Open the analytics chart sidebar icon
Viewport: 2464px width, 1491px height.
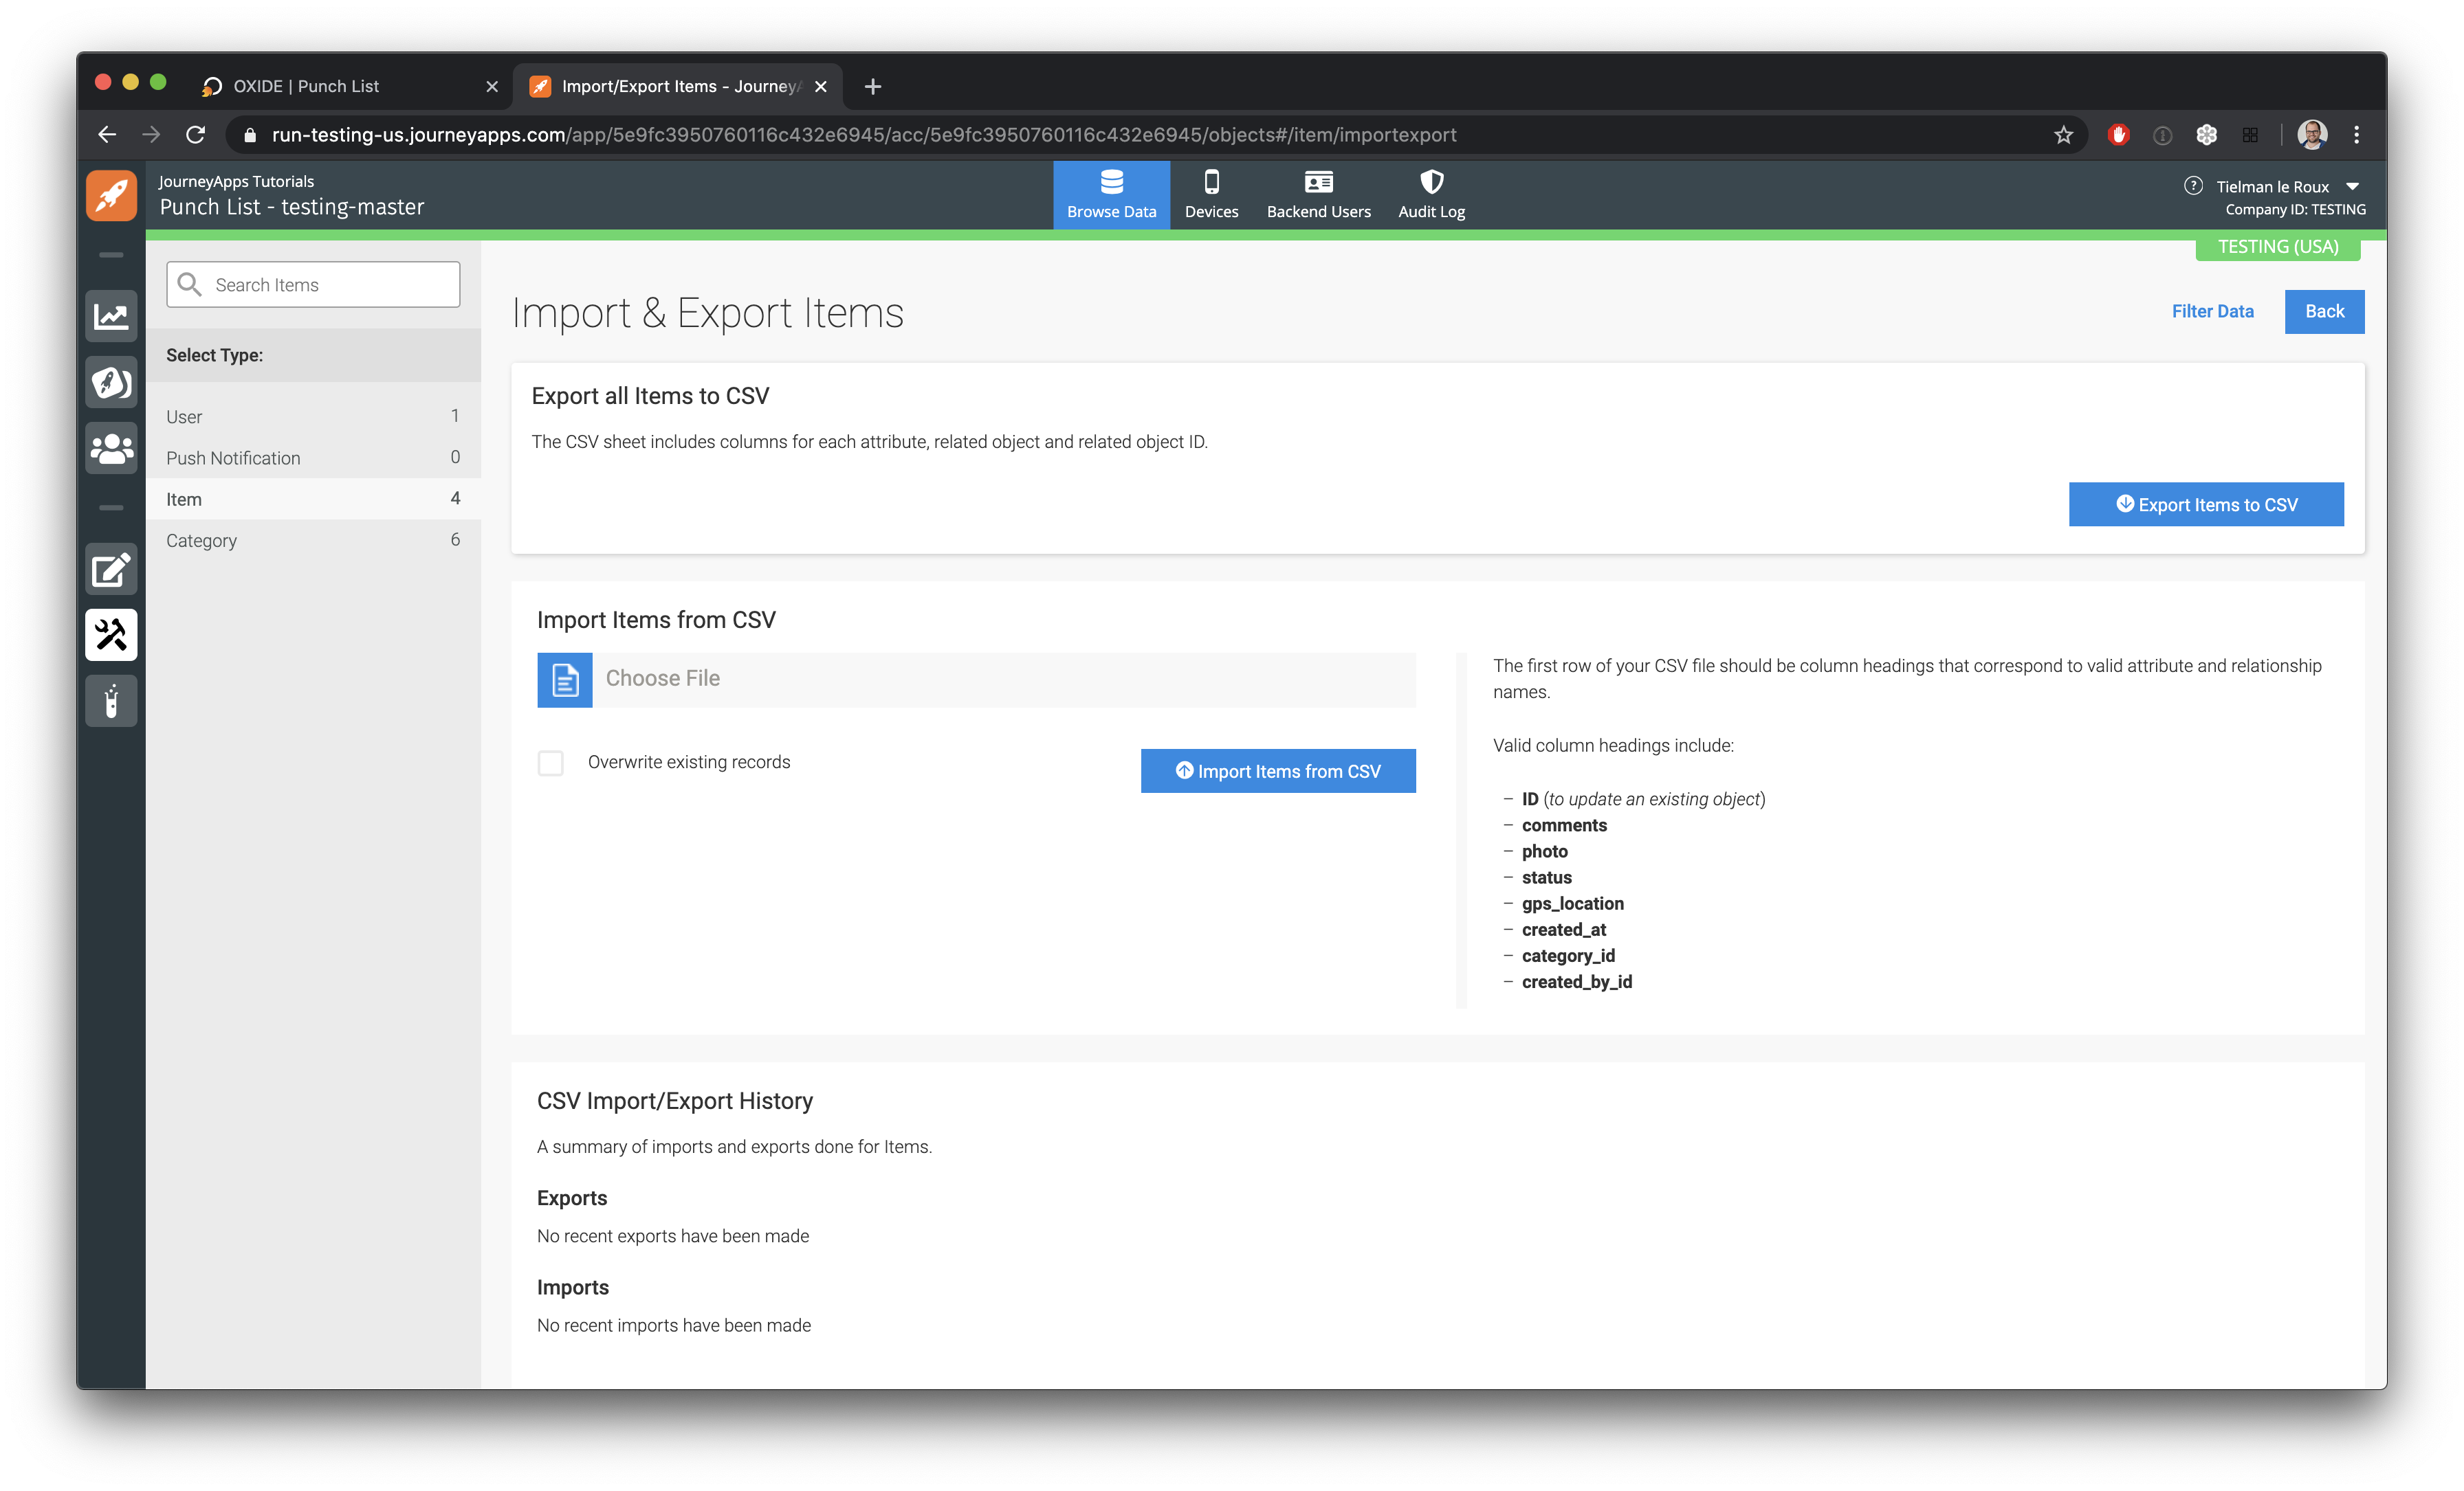pos(111,317)
